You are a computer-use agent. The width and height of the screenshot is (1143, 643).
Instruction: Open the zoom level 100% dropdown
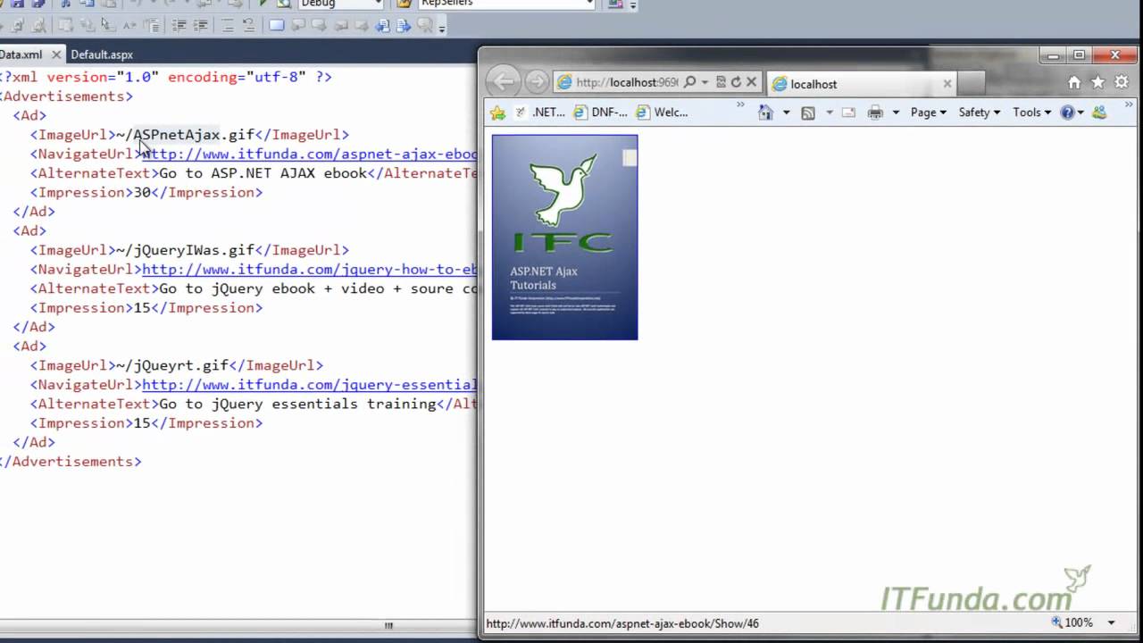click(1111, 622)
